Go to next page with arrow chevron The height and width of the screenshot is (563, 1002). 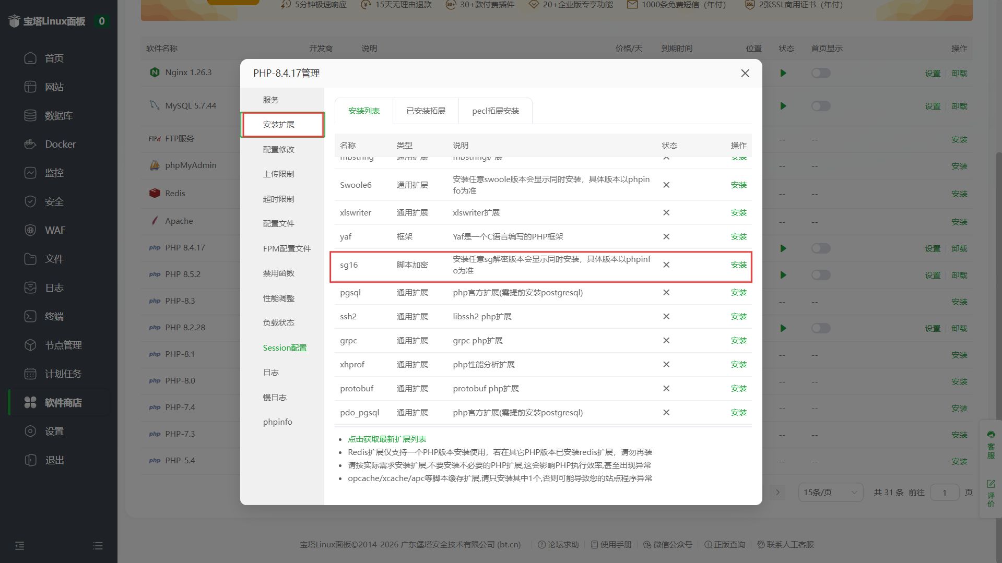pyautogui.click(x=777, y=493)
